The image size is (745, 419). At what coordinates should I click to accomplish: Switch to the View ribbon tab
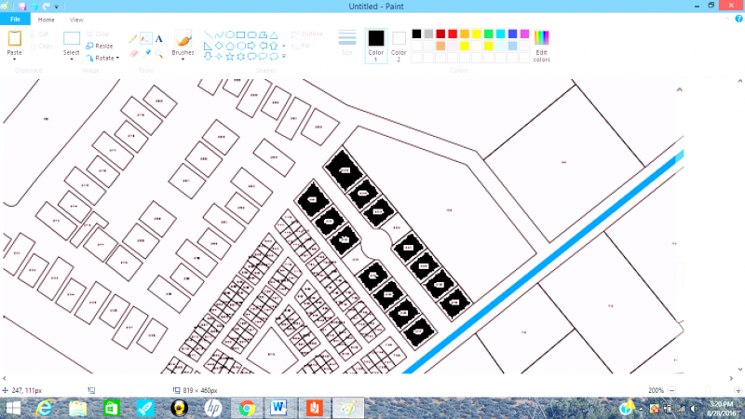coord(76,20)
